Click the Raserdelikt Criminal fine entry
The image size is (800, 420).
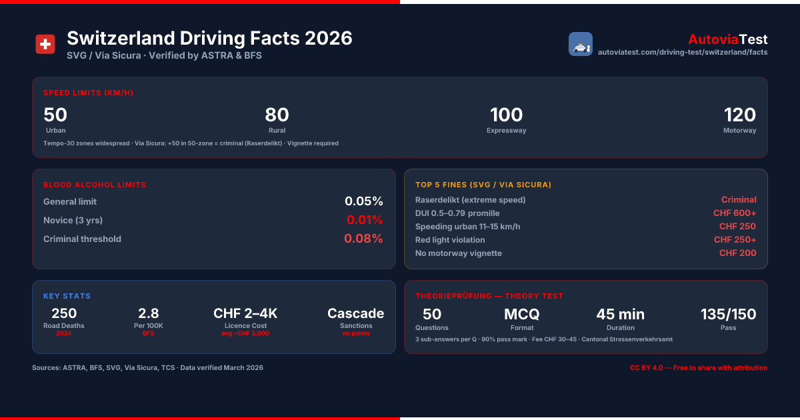pos(586,200)
